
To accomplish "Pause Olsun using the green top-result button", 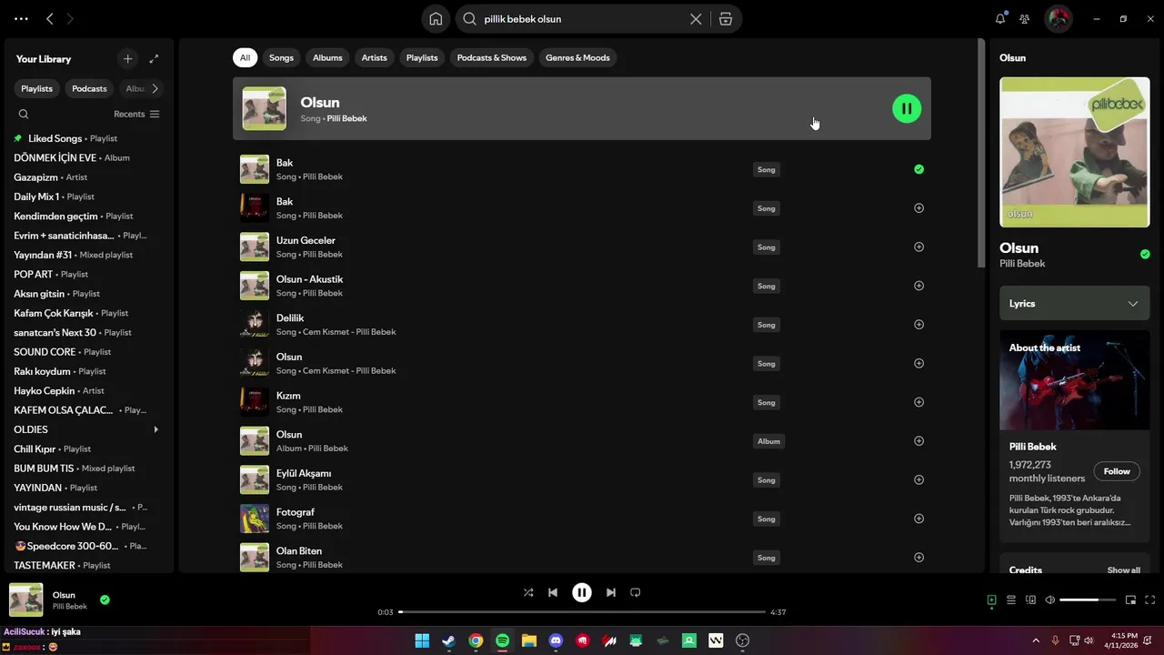I will pyautogui.click(x=907, y=108).
